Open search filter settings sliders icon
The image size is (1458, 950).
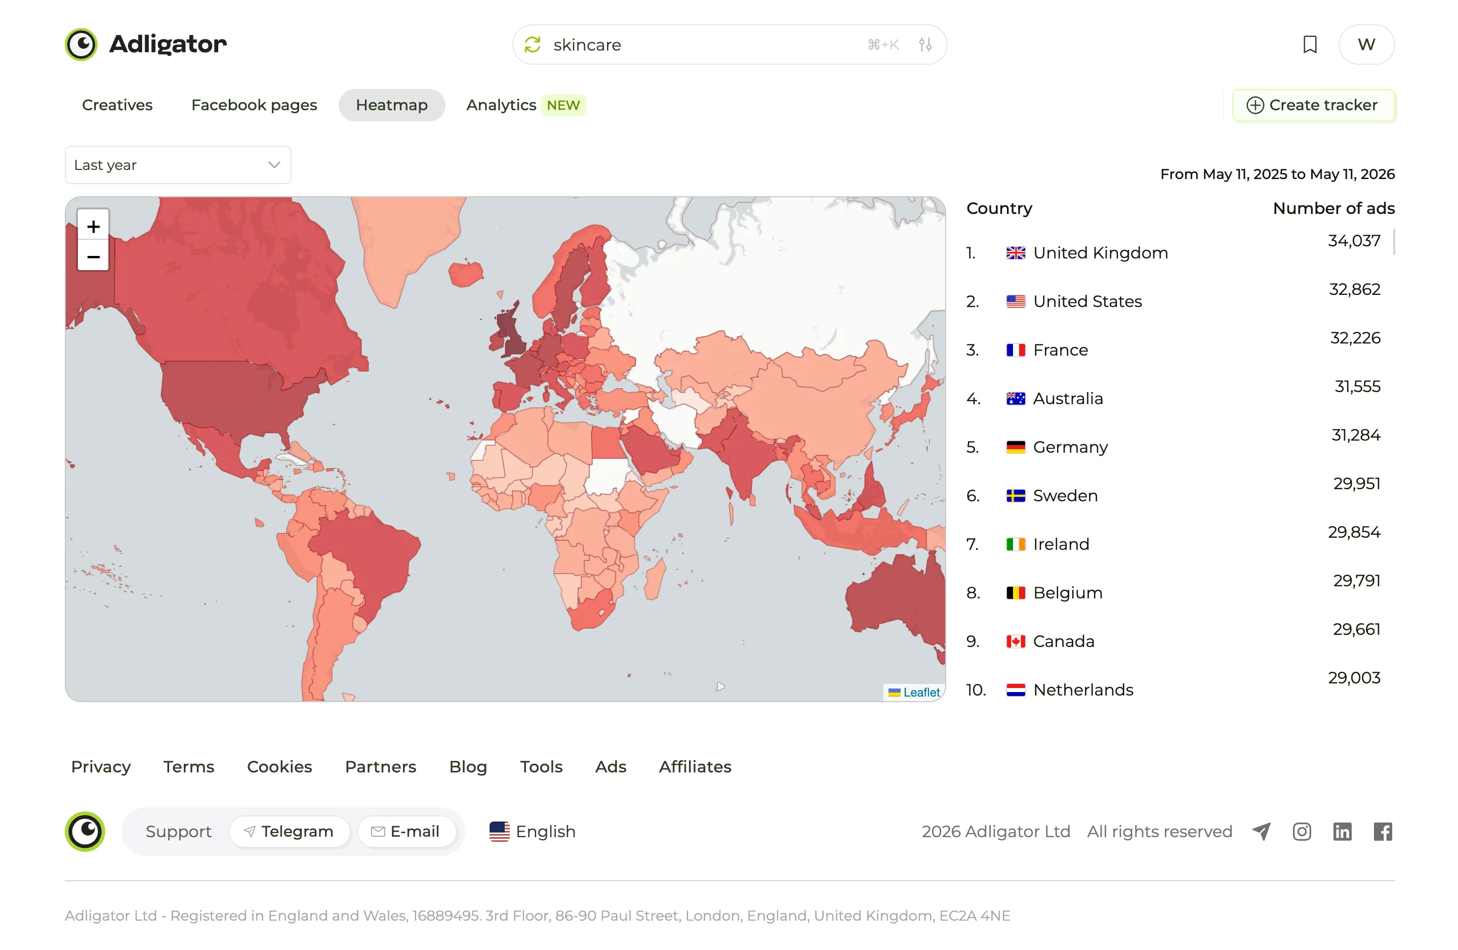point(925,45)
